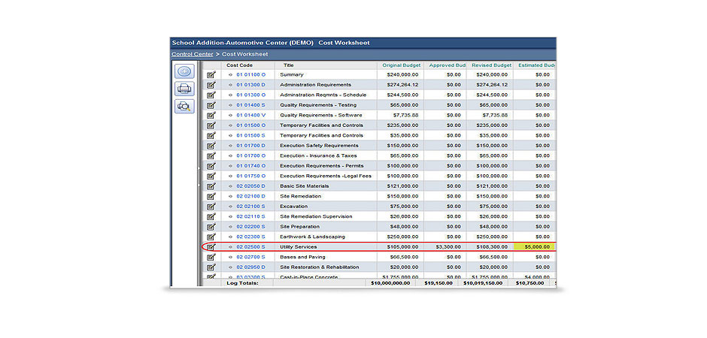Click the Print icon in sidebar
The image size is (707, 338).
[184, 89]
